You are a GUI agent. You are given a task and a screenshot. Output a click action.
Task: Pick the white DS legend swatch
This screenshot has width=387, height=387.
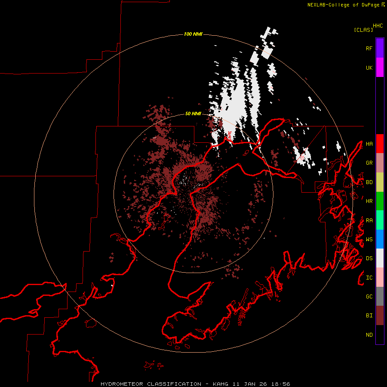[x=380, y=258]
